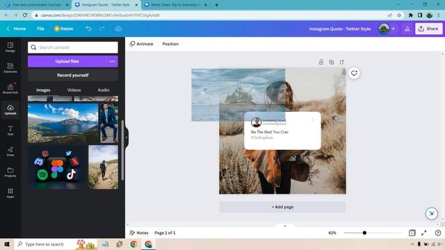
Task: Click the Redo arrow icon
Action: click(102, 28)
